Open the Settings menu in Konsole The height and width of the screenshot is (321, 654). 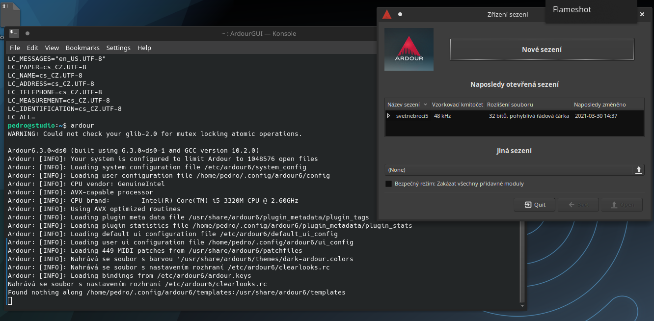118,48
